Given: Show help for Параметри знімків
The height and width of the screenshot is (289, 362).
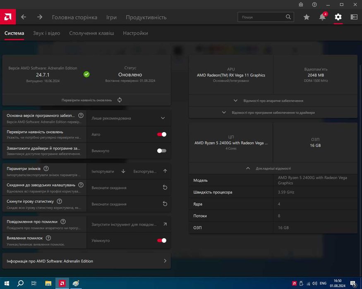Looking at the screenshot, I should click(x=46, y=168).
